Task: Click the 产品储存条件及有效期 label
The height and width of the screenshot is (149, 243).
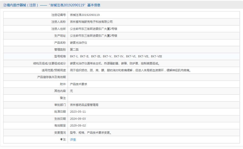Action: [x=51, y=77]
